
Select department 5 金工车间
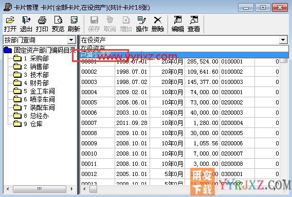tap(39, 91)
